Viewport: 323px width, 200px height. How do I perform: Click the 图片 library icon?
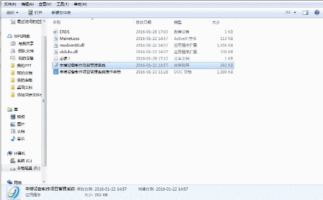pos(13,124)
